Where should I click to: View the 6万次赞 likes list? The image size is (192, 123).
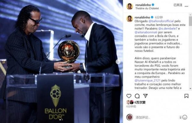[140, 102]
